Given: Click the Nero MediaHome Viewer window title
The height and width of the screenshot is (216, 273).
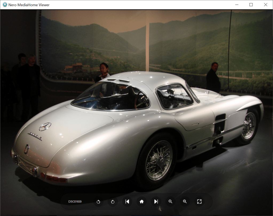Looking at the screenshot, I should (x=29, y=5).
